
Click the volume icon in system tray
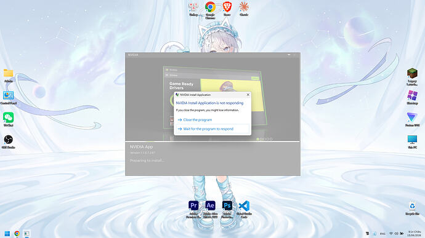[x=396, y=234]
